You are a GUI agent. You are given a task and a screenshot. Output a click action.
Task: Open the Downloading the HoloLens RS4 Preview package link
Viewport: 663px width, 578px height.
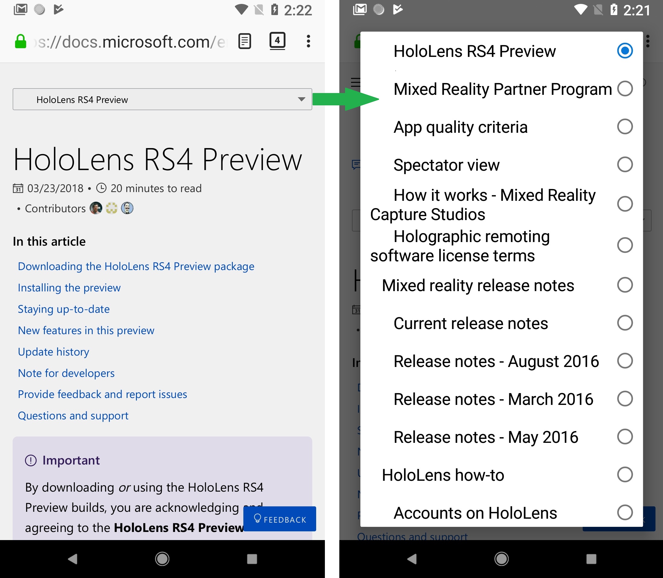(x=136, y=266)
